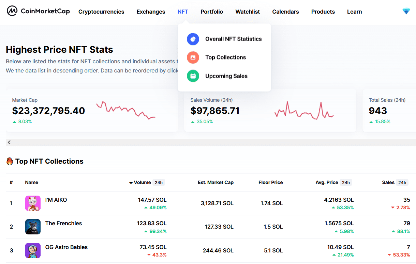The width and height of the screenshot is (416, 264).
Task: Click the CoinMarketCap logo
Action: tap(39, 11)
